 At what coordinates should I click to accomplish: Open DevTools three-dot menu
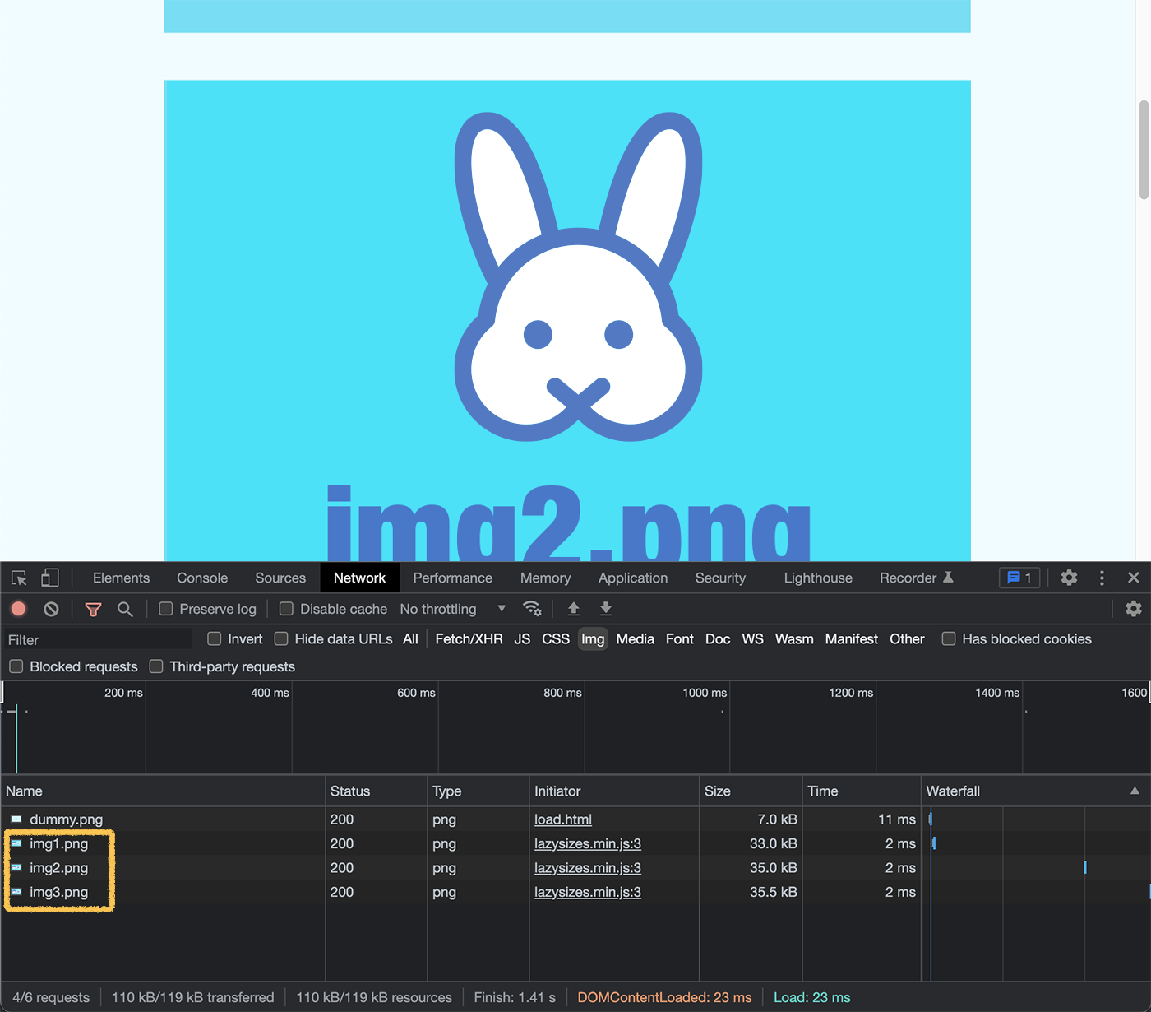(1102, 578)
